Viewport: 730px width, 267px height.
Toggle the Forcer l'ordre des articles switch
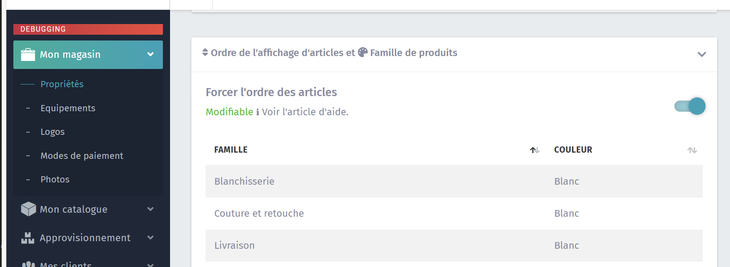690,106
